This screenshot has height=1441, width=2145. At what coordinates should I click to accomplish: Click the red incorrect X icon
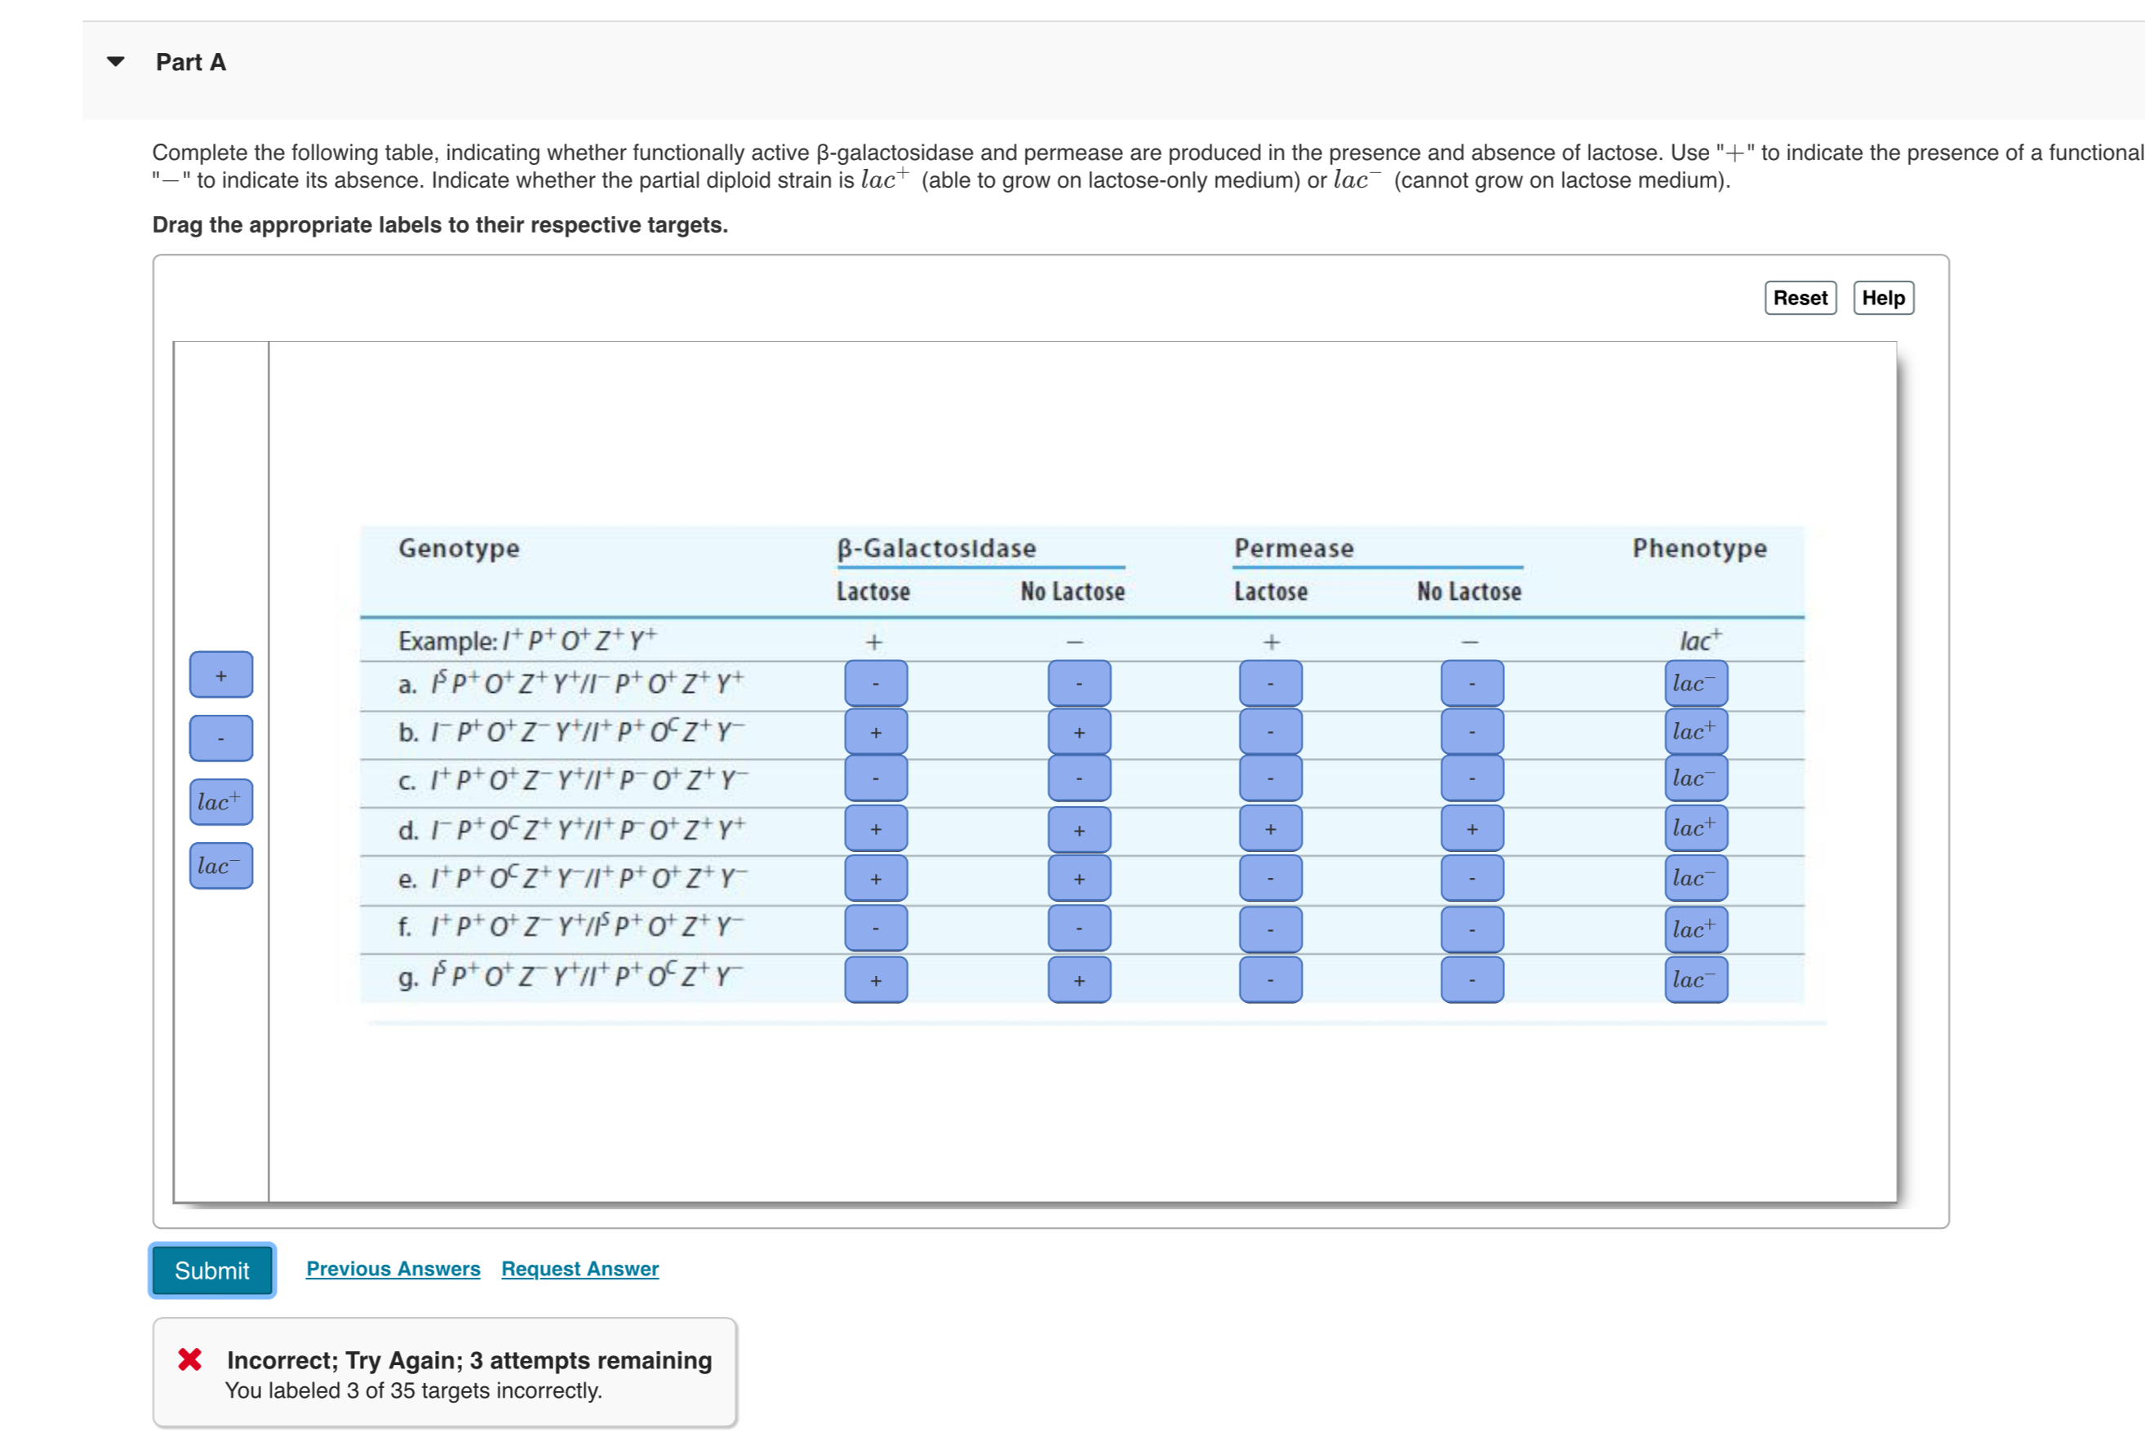point(190,1359)
